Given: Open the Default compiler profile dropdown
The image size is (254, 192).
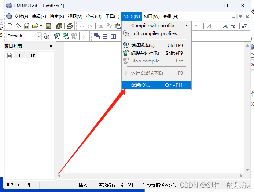Looking at the screenshot, I should [x=39, y=36].
